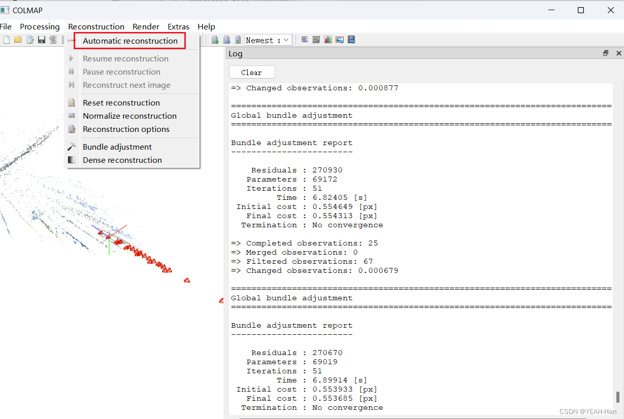Viewport: 624px width, 419px height.
Task: Click the Residuals : 270930 line
Action: tap(297, 170)
